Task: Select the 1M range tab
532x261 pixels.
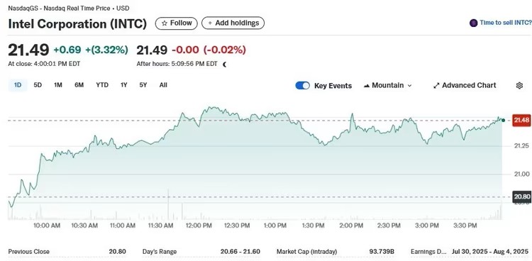Action: pos(58,85)
